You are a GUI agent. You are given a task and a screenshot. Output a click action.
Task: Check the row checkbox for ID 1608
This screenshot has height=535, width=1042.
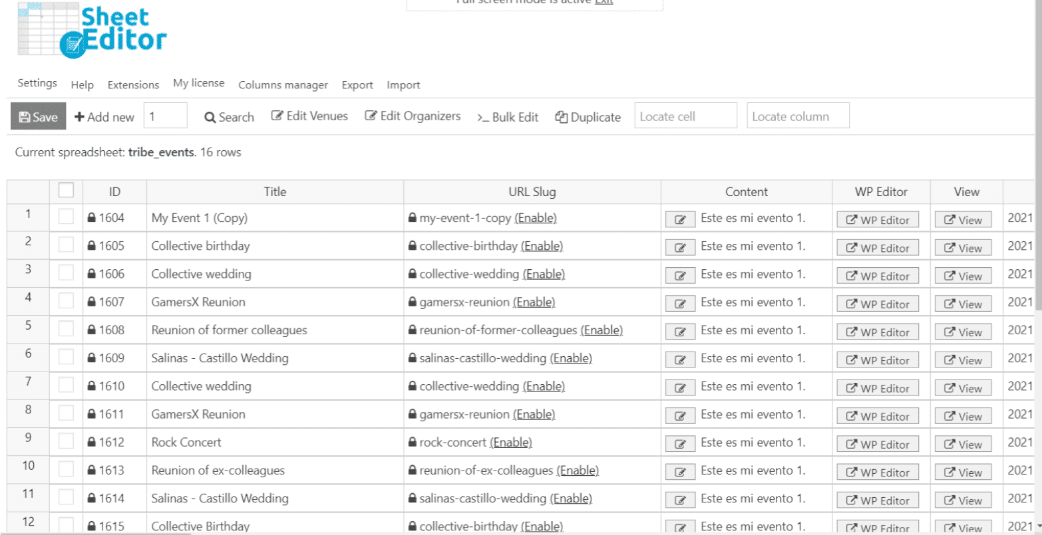pos(66,328)
